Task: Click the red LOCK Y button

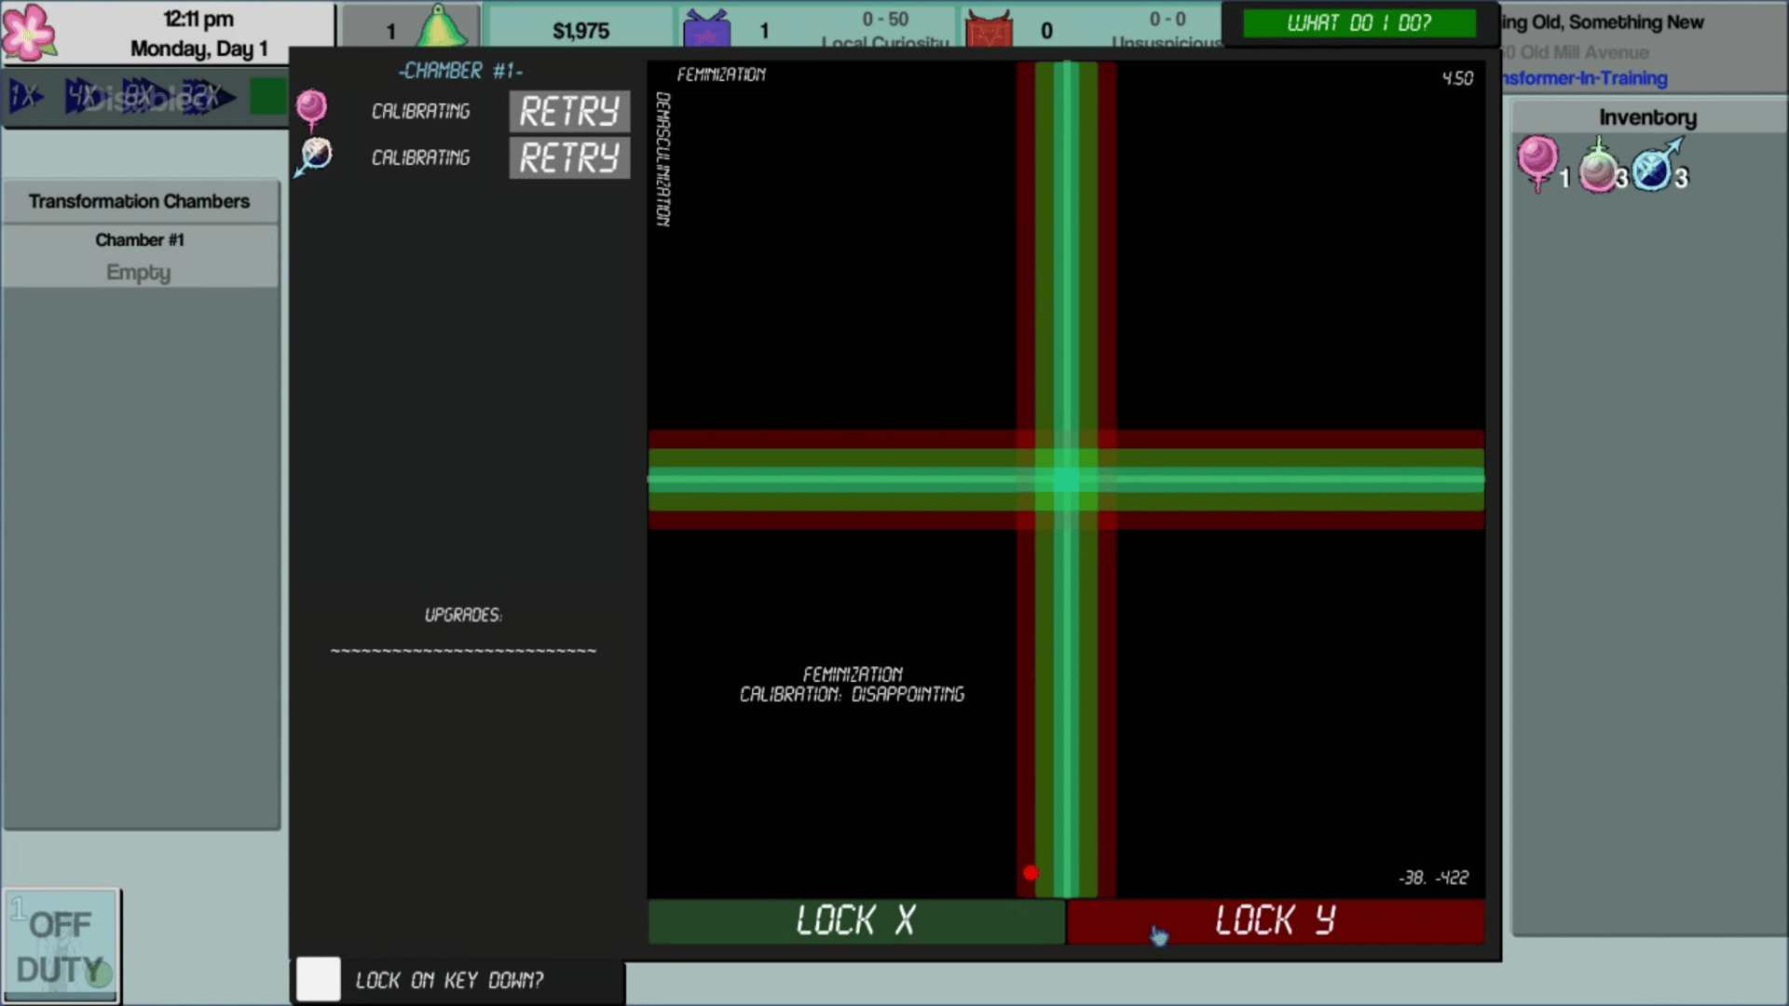Action: click(1275, 920)
